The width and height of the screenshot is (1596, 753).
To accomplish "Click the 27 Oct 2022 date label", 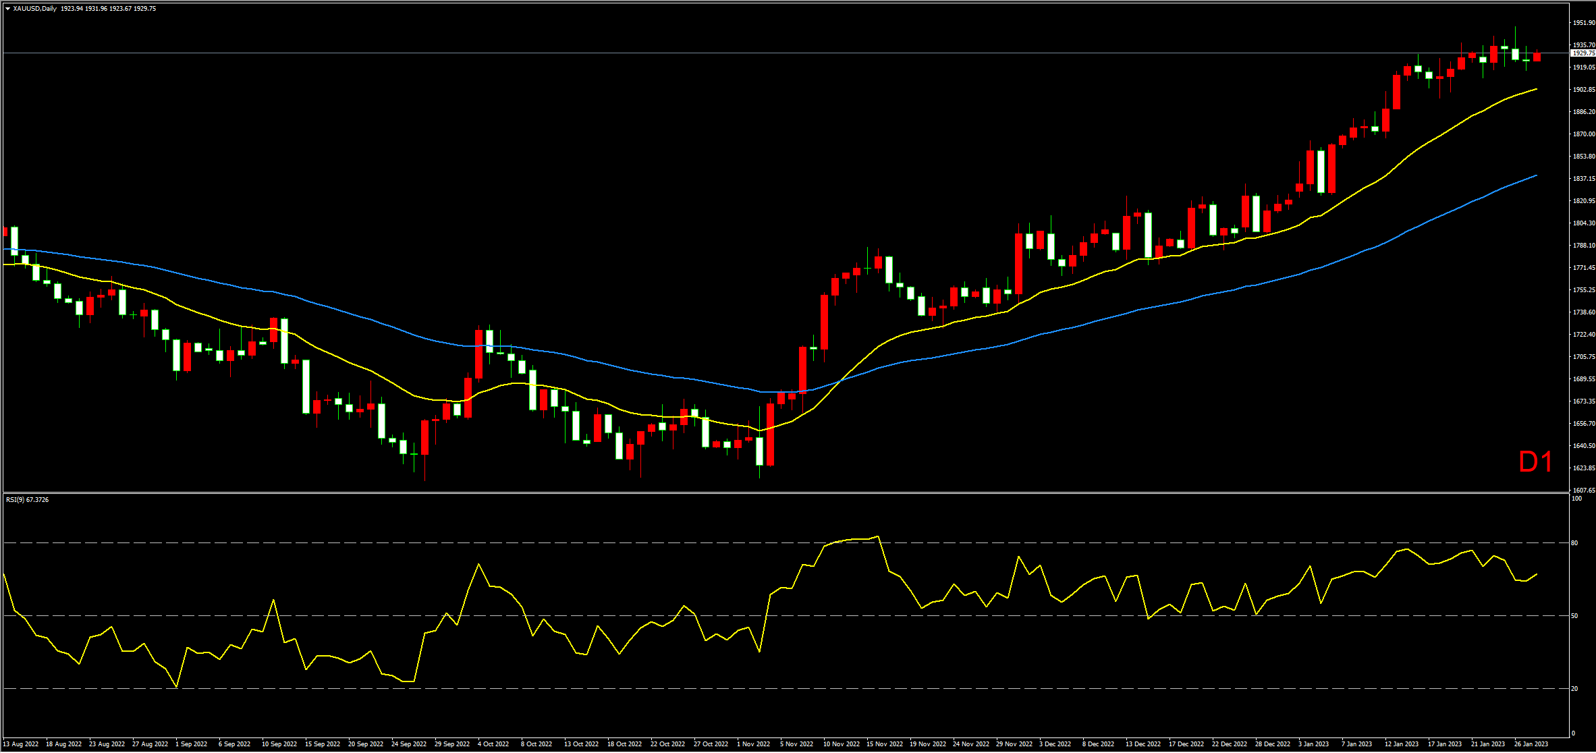I will (x=711, y=744).
